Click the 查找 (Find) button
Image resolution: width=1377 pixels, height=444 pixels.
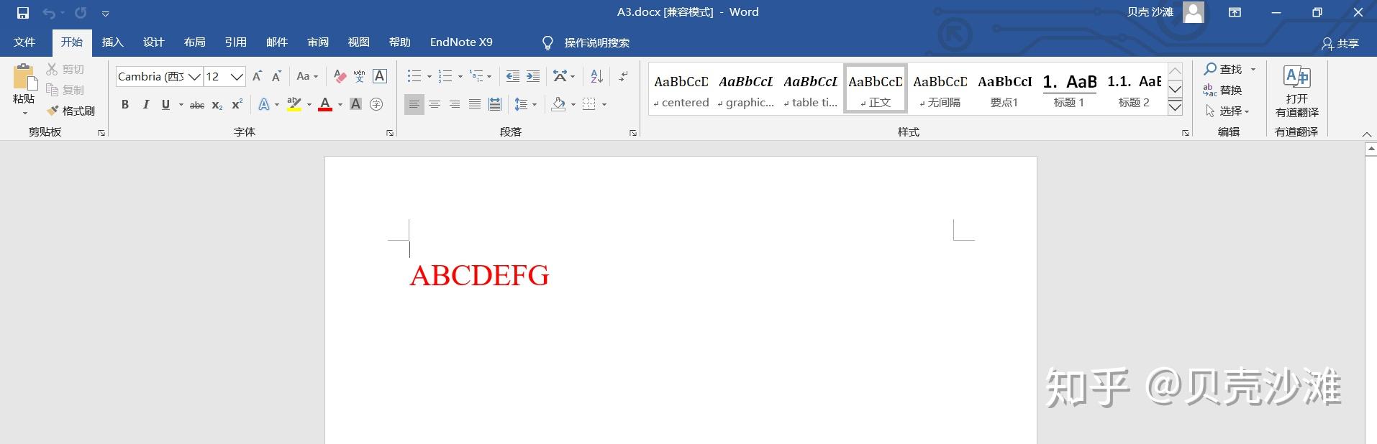1223,69
